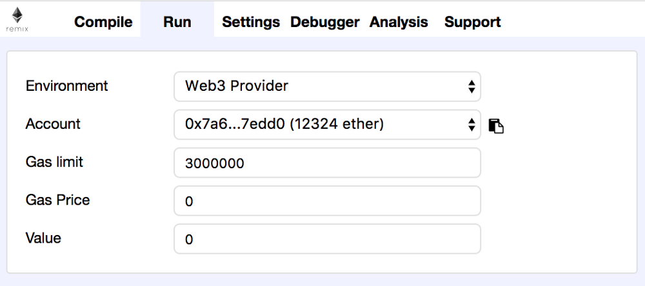
Task: Select the Run tab
Action: [x=177, y=22]
